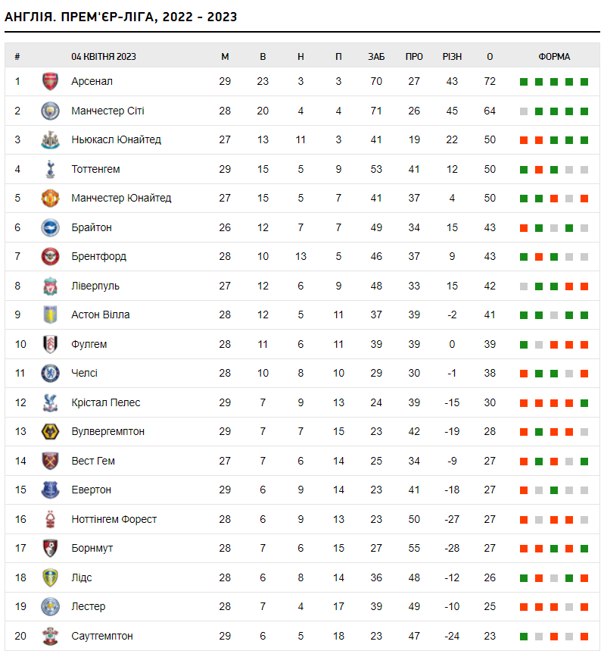Click the Tottenham club crest icon
This screenshot has height=654, width=604.
click(x=50, y=169)
